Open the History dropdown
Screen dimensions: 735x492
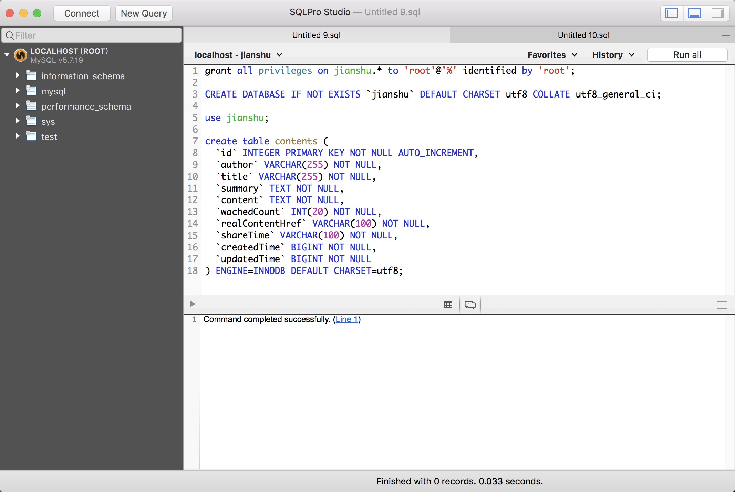tap(613, 55)
